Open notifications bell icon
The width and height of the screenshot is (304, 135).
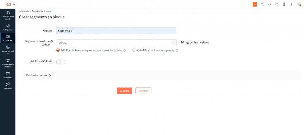click(270, 4)
